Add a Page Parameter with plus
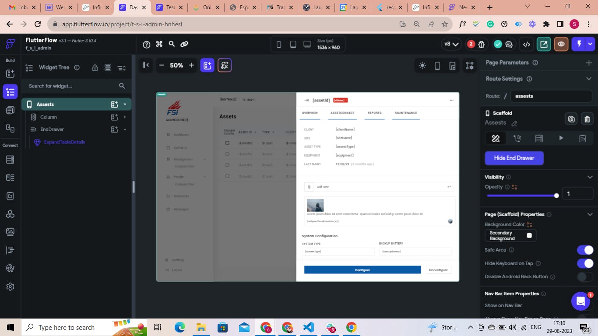Image resolution: width=598 pixels, height=336 pixels. [589, 63]
